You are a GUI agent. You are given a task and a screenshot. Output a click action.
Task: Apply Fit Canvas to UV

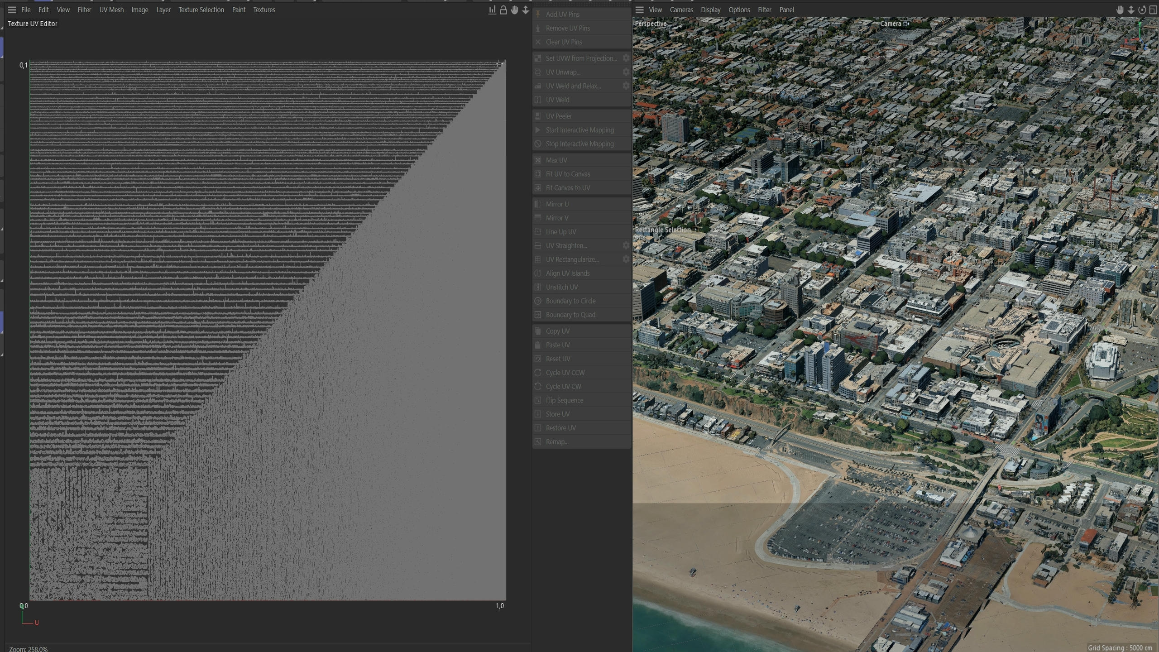click(582, 187)
